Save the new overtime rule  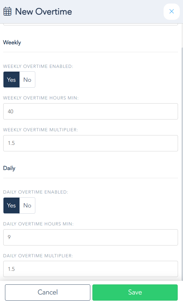point(135,292)
